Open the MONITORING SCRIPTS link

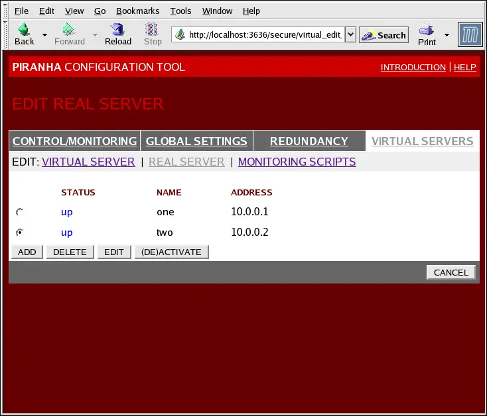[x=297, y=162]
